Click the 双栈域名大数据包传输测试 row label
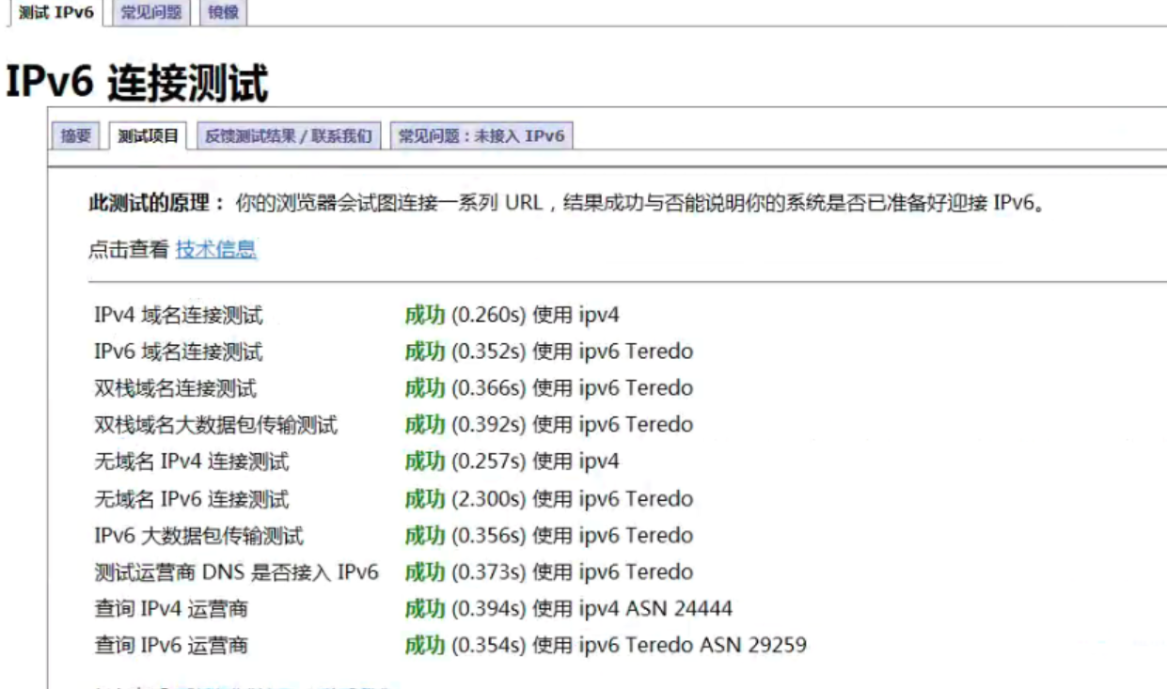The image size is (1167, 689). 216,425
